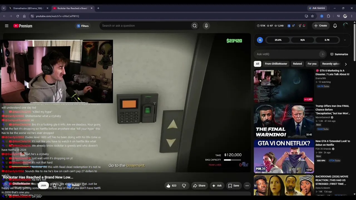The image size is (356, 200).
Task: Click the round vidIQ badge in score panel
Action: [260, 40]
